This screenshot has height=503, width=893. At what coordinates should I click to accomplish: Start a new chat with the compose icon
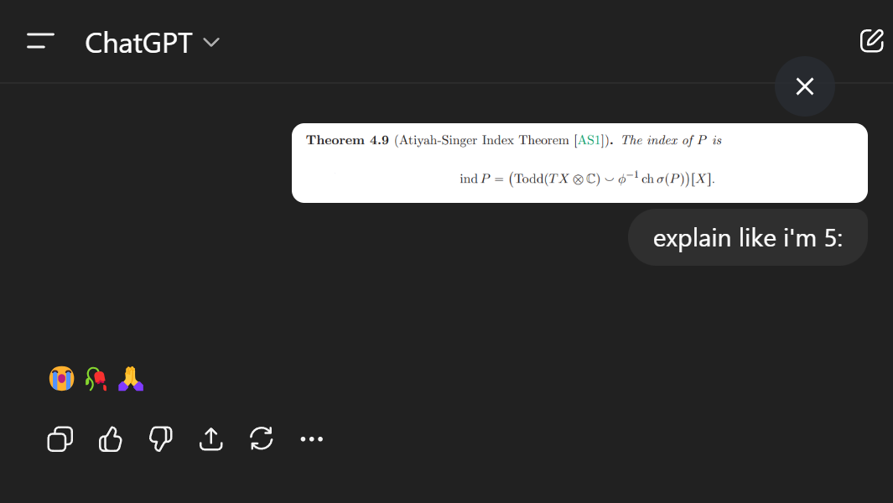[872, 40]
